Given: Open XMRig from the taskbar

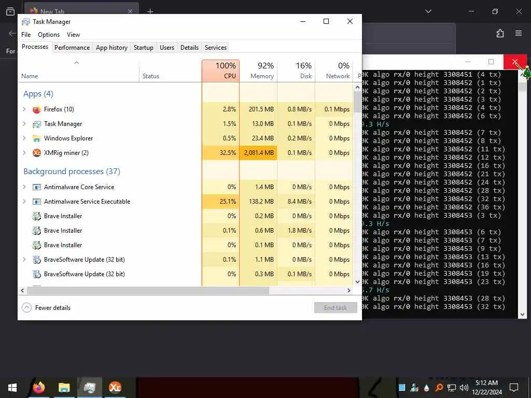Looking at the screenshot, I should pyautogui.click(x=115, y=388).
